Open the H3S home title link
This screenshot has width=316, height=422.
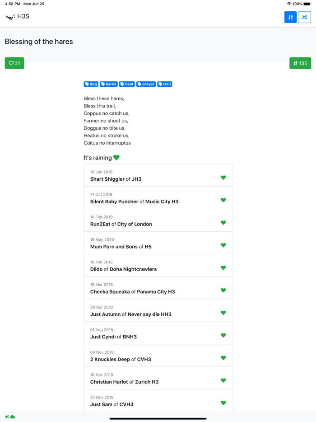[x=23, y=17]
